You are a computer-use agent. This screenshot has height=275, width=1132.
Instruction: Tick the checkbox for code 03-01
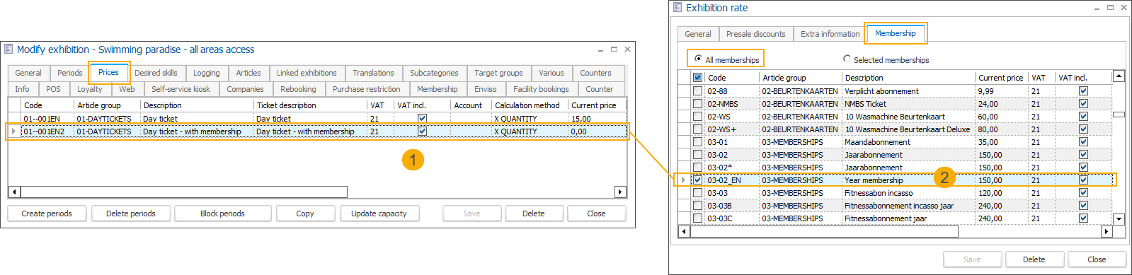tap(698, 142)
